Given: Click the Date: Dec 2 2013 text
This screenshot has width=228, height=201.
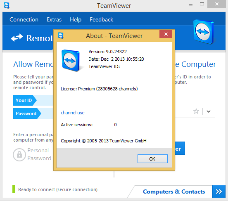Looking at the screenshot, I should (x=116, y=59).
